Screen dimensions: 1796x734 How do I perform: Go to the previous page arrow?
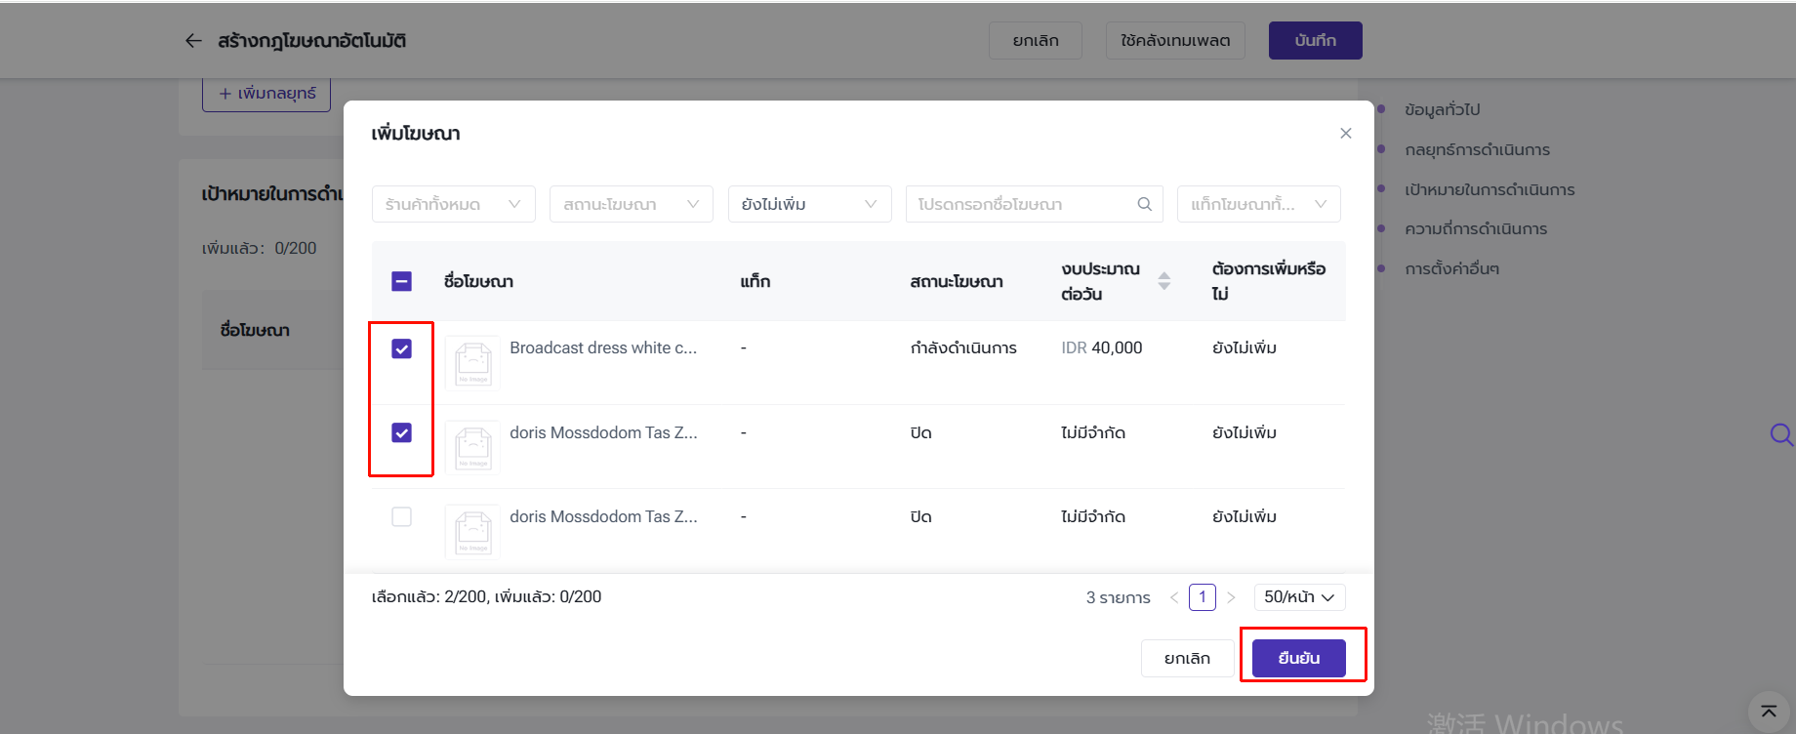pyautogui.click(x=1174, y=597)
